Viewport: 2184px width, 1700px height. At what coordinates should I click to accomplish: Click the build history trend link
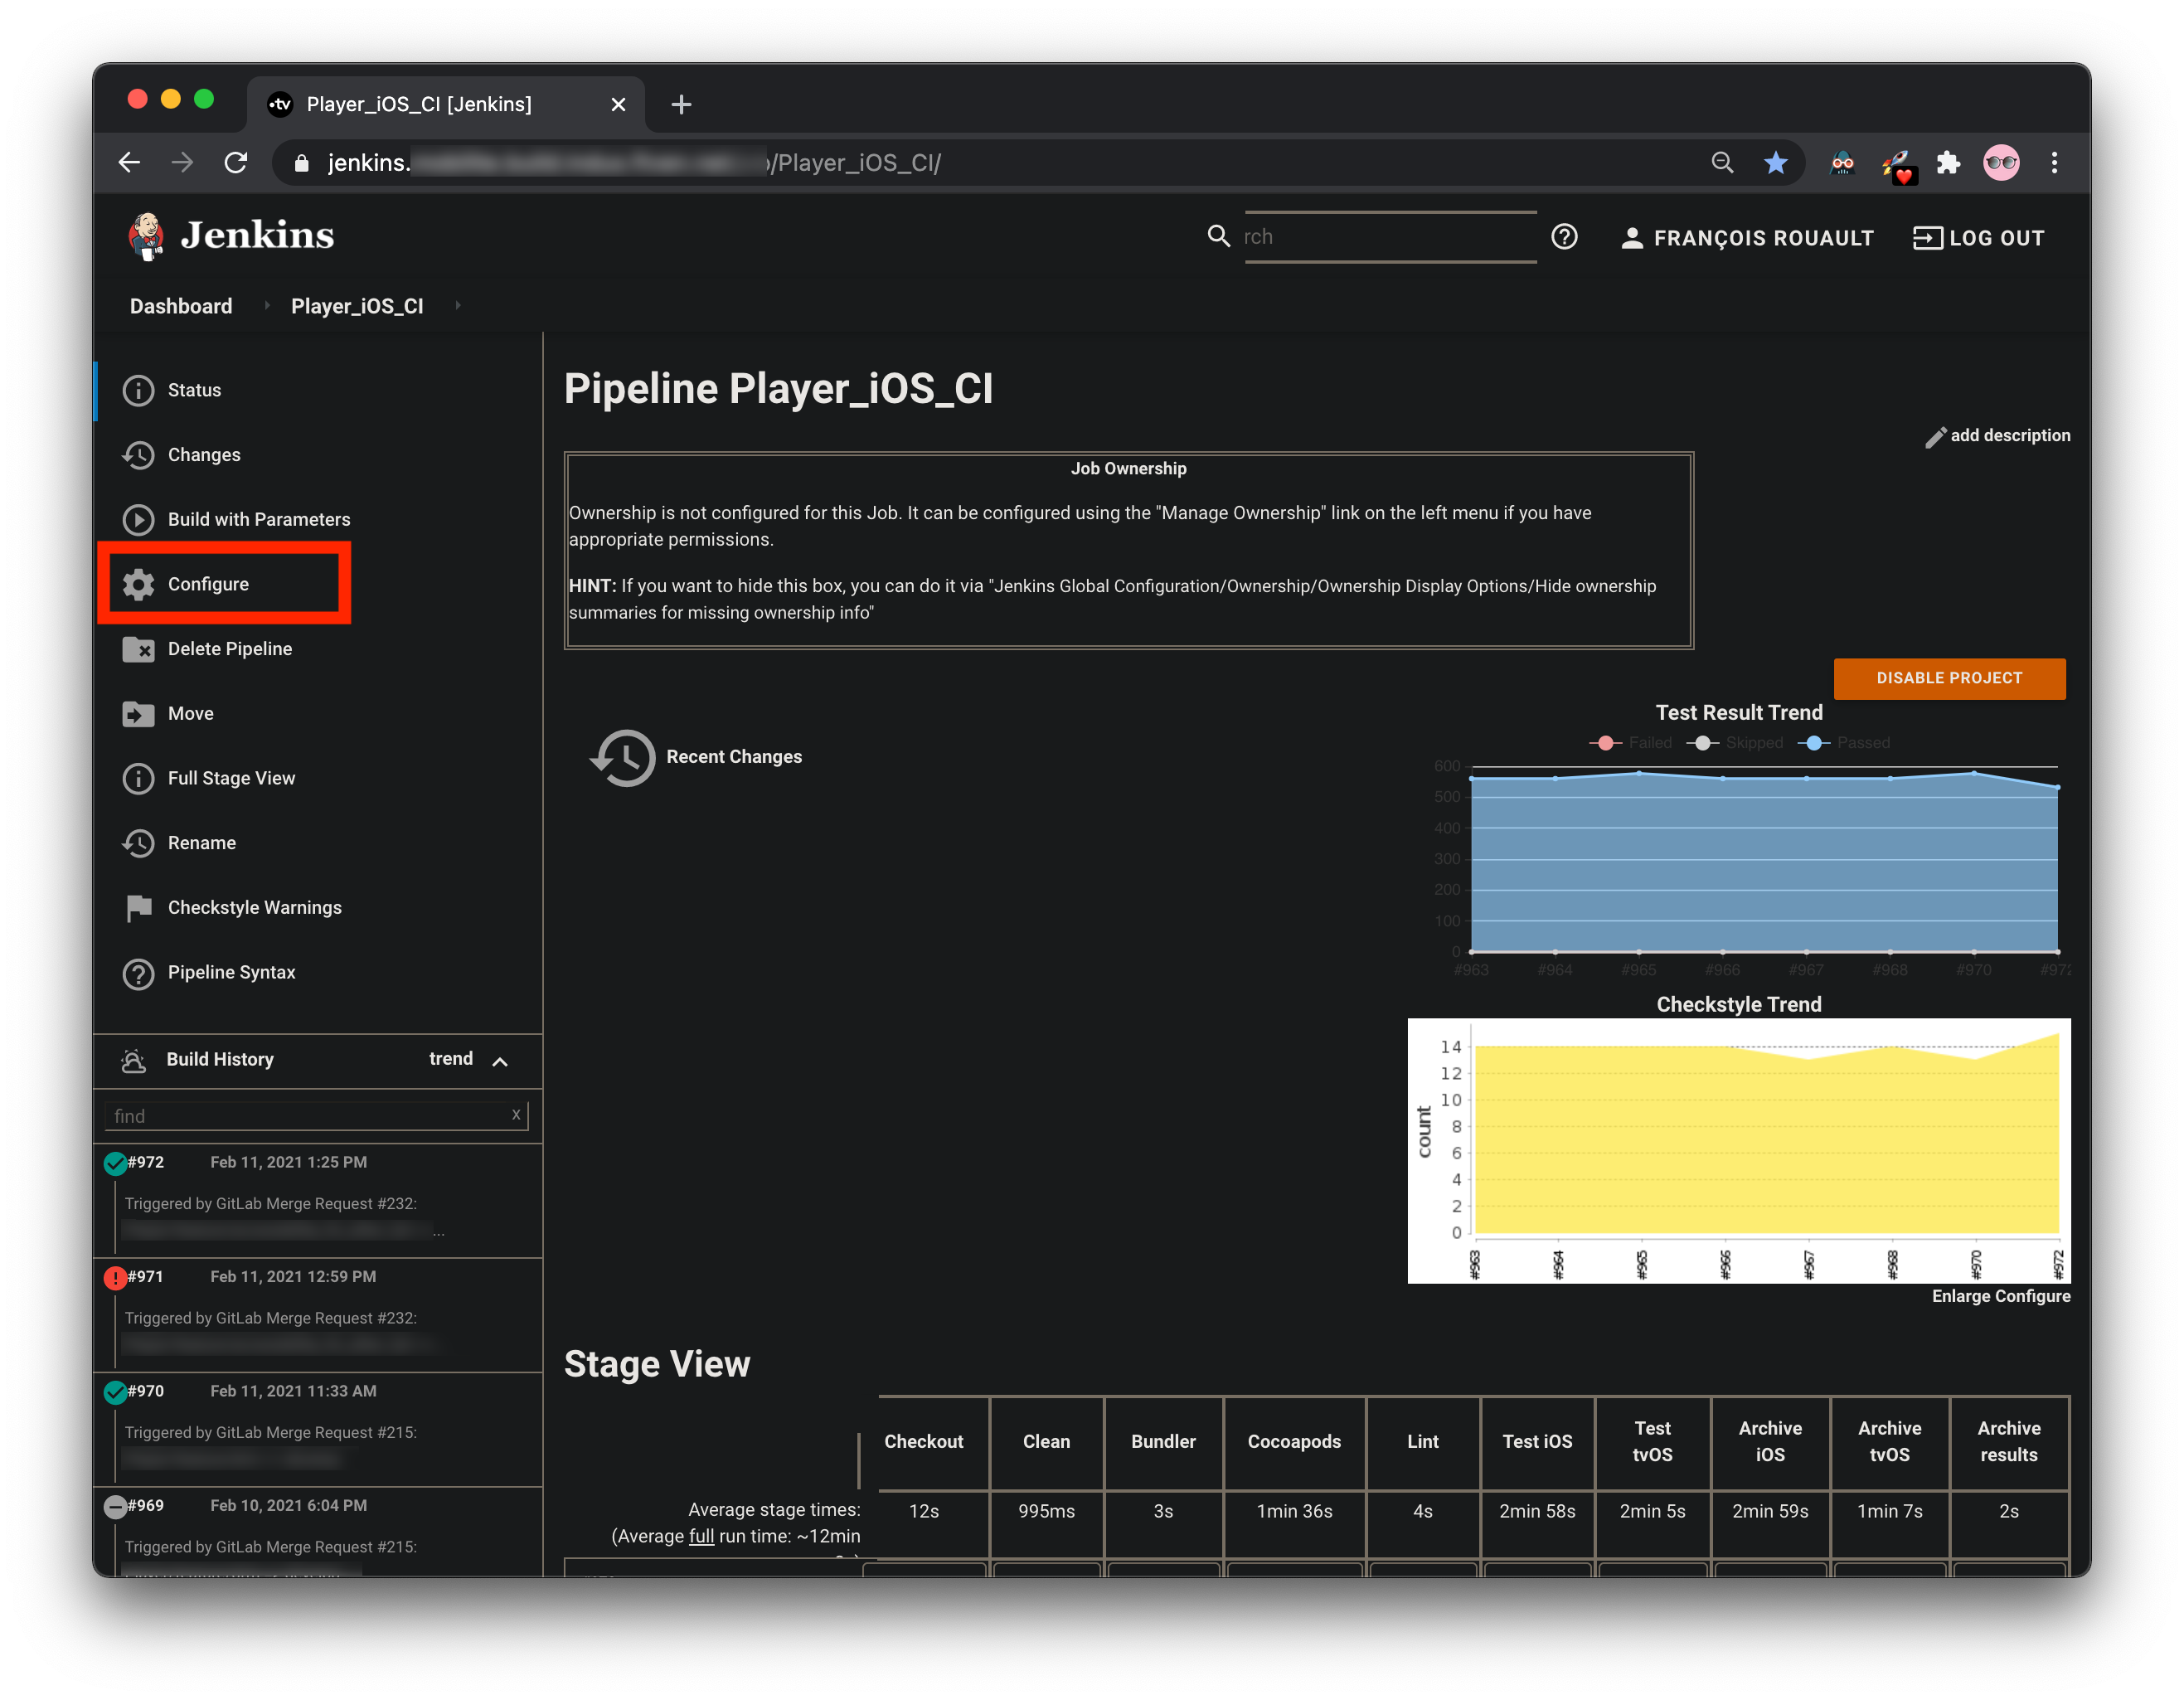click(x=450, y=1059)
